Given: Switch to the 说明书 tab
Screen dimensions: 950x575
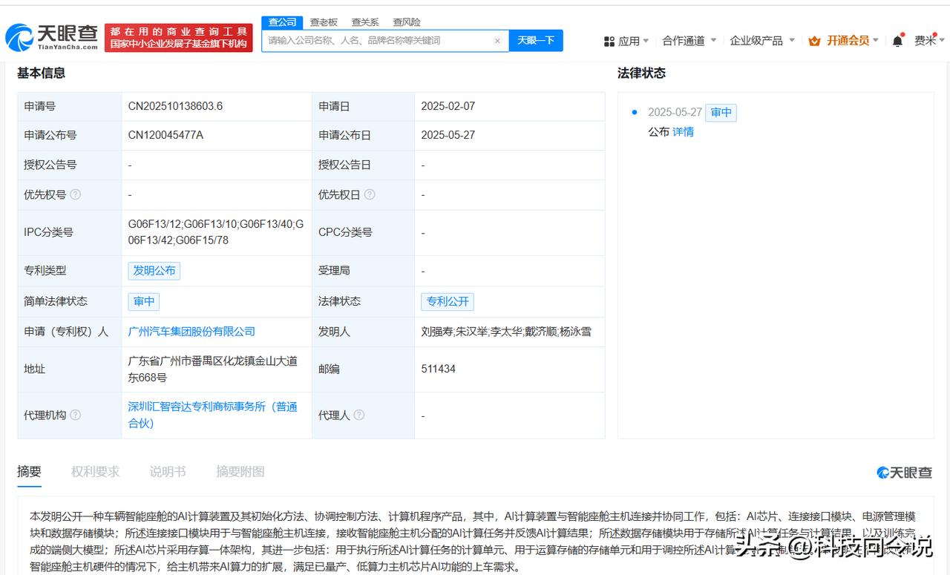Looking at the screenshot, I should point(168,472).
